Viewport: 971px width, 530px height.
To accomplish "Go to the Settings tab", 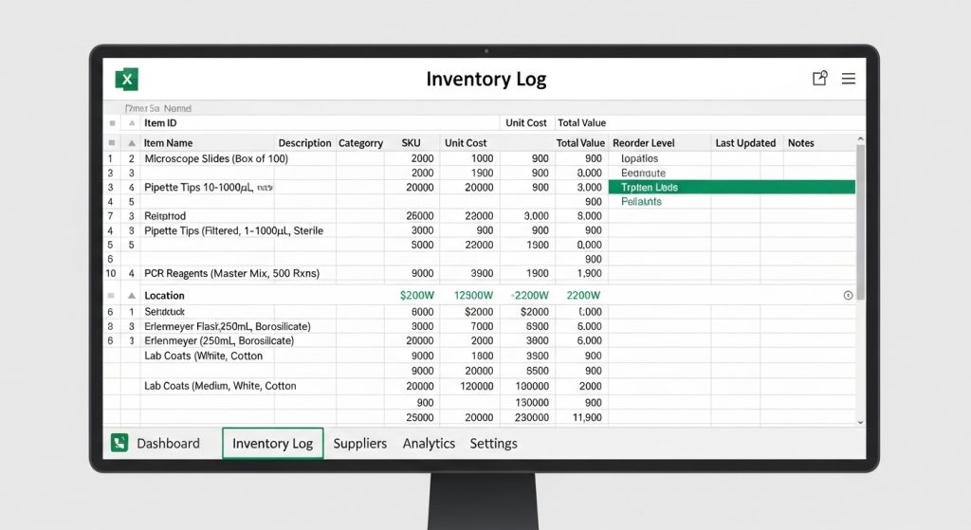I will [493, 444].
